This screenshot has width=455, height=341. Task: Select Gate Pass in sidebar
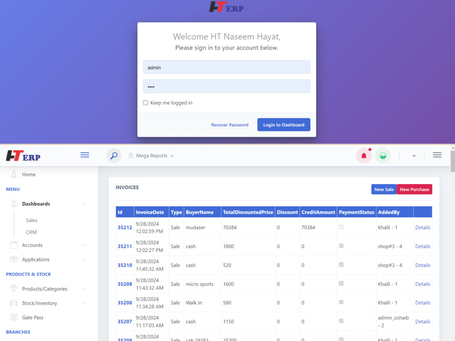(32, 317)
